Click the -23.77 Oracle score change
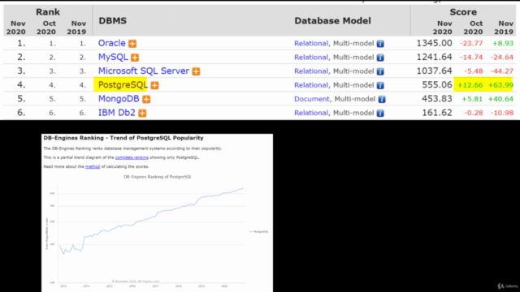520x292 pixels. tap(471, 43)
